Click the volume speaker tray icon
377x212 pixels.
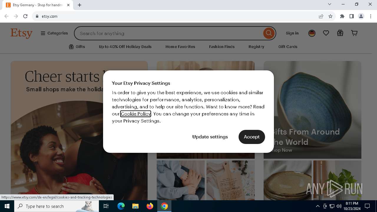[x=339, y=206]
